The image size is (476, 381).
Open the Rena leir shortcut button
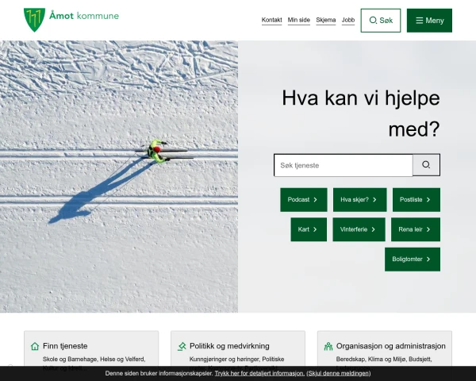click(x=416, y=229)
